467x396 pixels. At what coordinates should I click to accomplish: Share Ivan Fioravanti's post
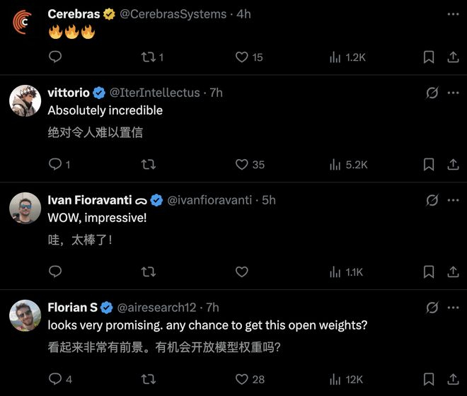[x=454, y=272]
